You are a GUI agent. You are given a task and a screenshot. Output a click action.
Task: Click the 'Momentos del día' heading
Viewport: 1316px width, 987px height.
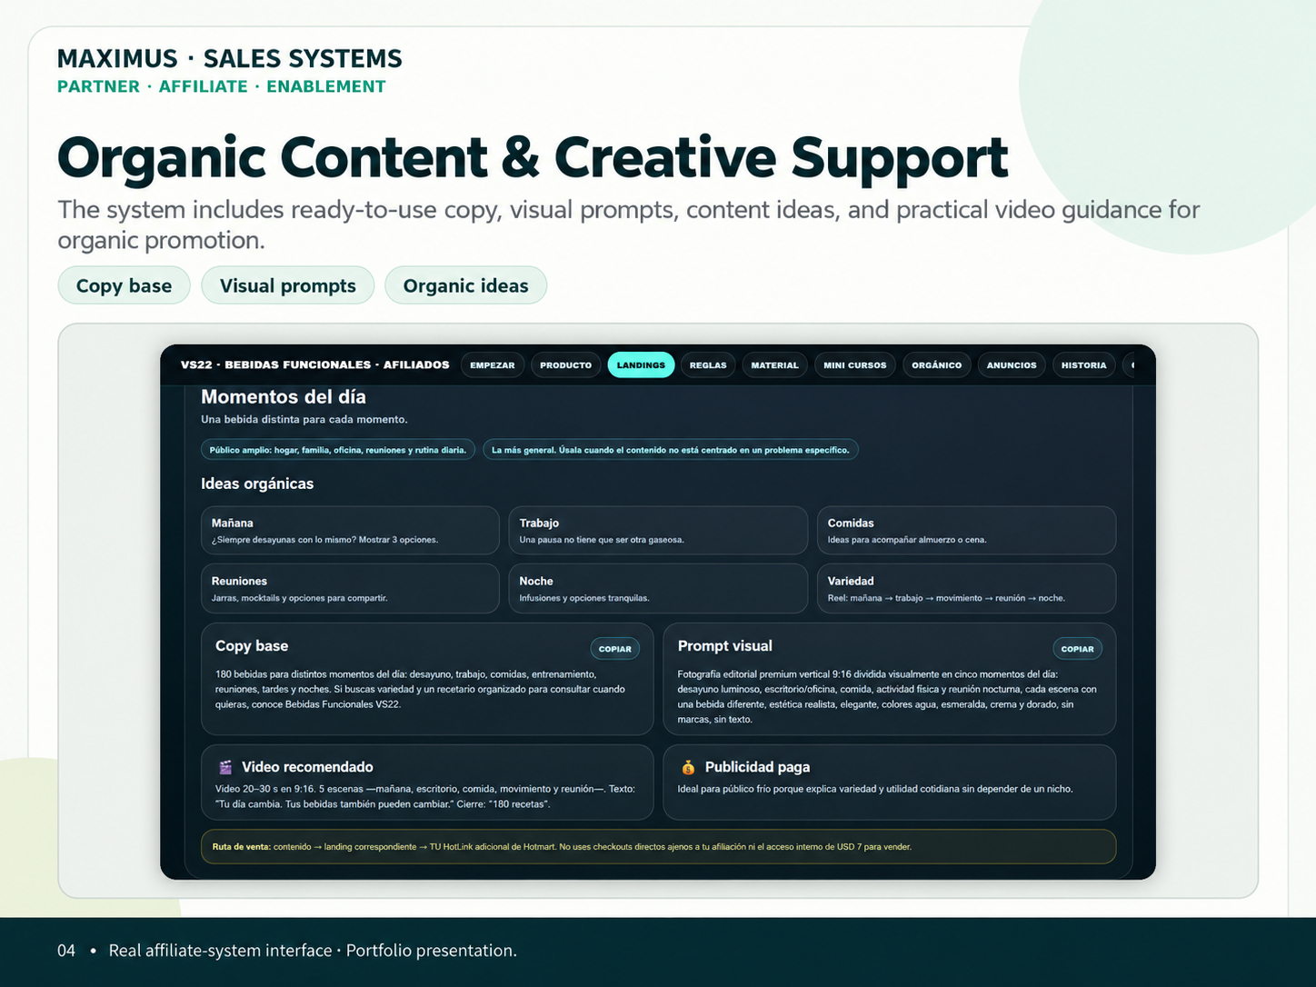[284, 397]
